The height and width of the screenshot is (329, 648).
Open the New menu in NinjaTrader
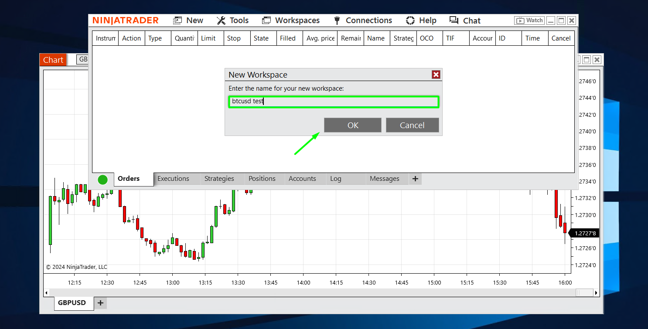pos(188,20)
